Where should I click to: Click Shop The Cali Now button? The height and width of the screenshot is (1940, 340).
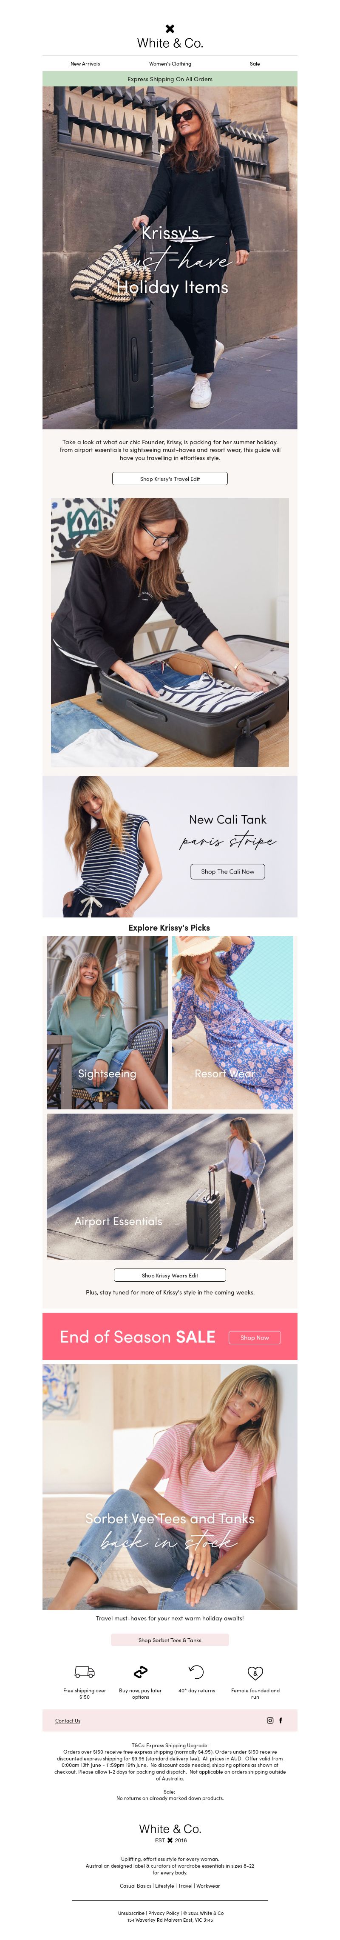point(228,871)
